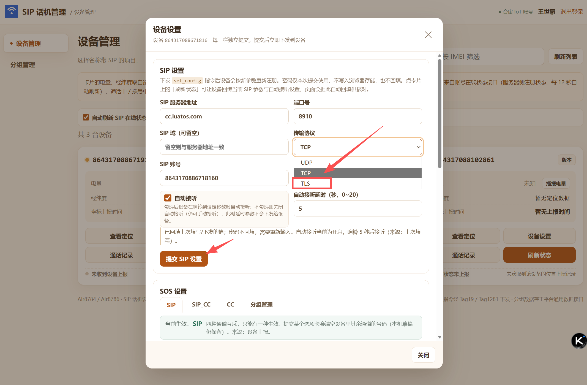This screenshot has height=385, width=587.
Task: Click the 端口号 input field
Action: [358, 116]
